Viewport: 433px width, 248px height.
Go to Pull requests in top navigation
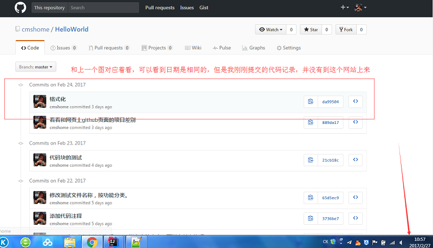tap(160, 8)
